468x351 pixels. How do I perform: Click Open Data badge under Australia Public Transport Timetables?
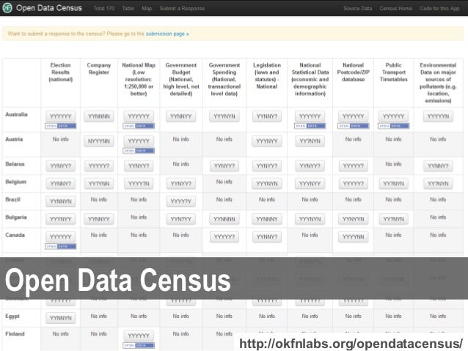393,126
